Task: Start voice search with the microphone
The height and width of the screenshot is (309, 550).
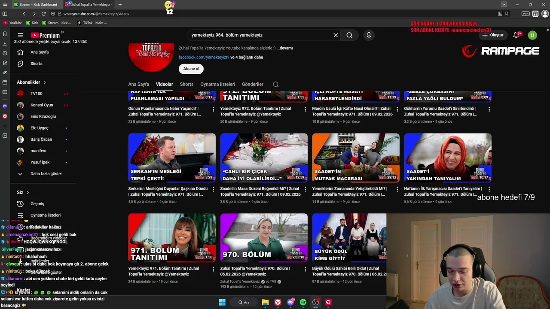Action: [369, 35]
